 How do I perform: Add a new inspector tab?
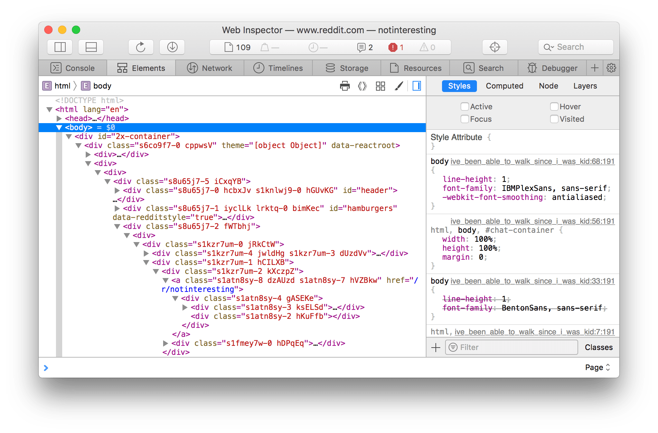(595, 68)
